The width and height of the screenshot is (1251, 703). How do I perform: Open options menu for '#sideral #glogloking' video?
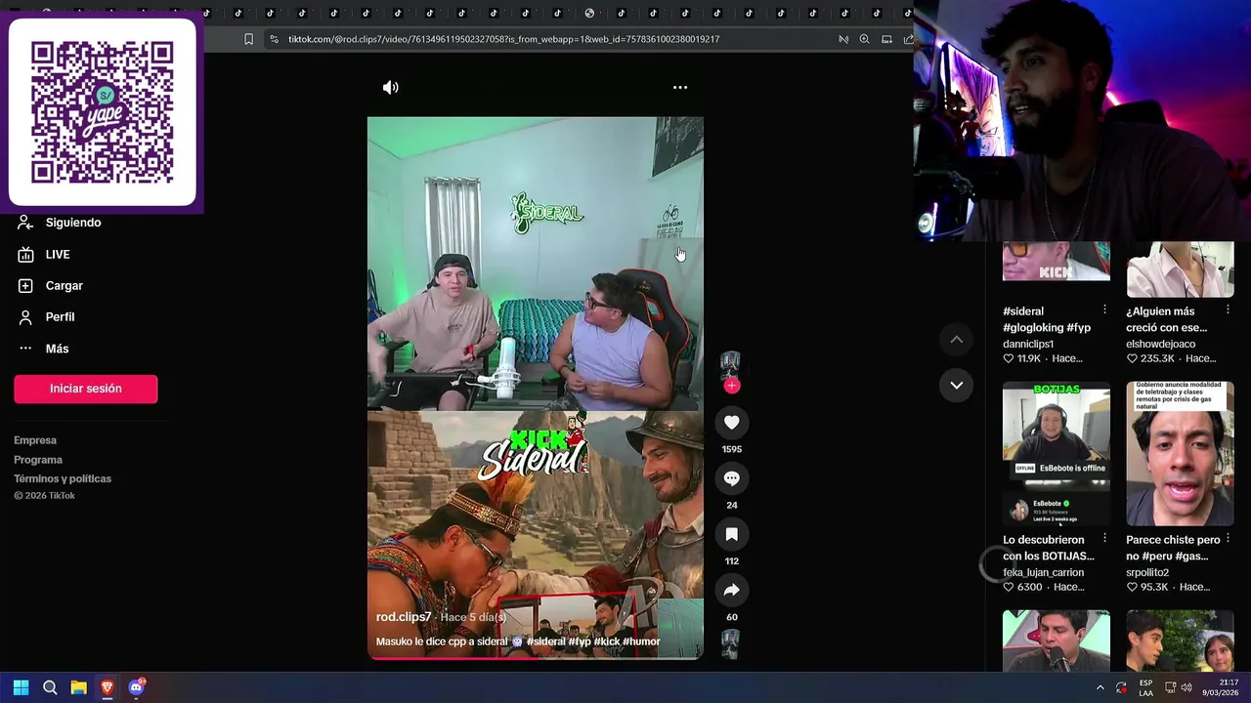pos(1104,310)
